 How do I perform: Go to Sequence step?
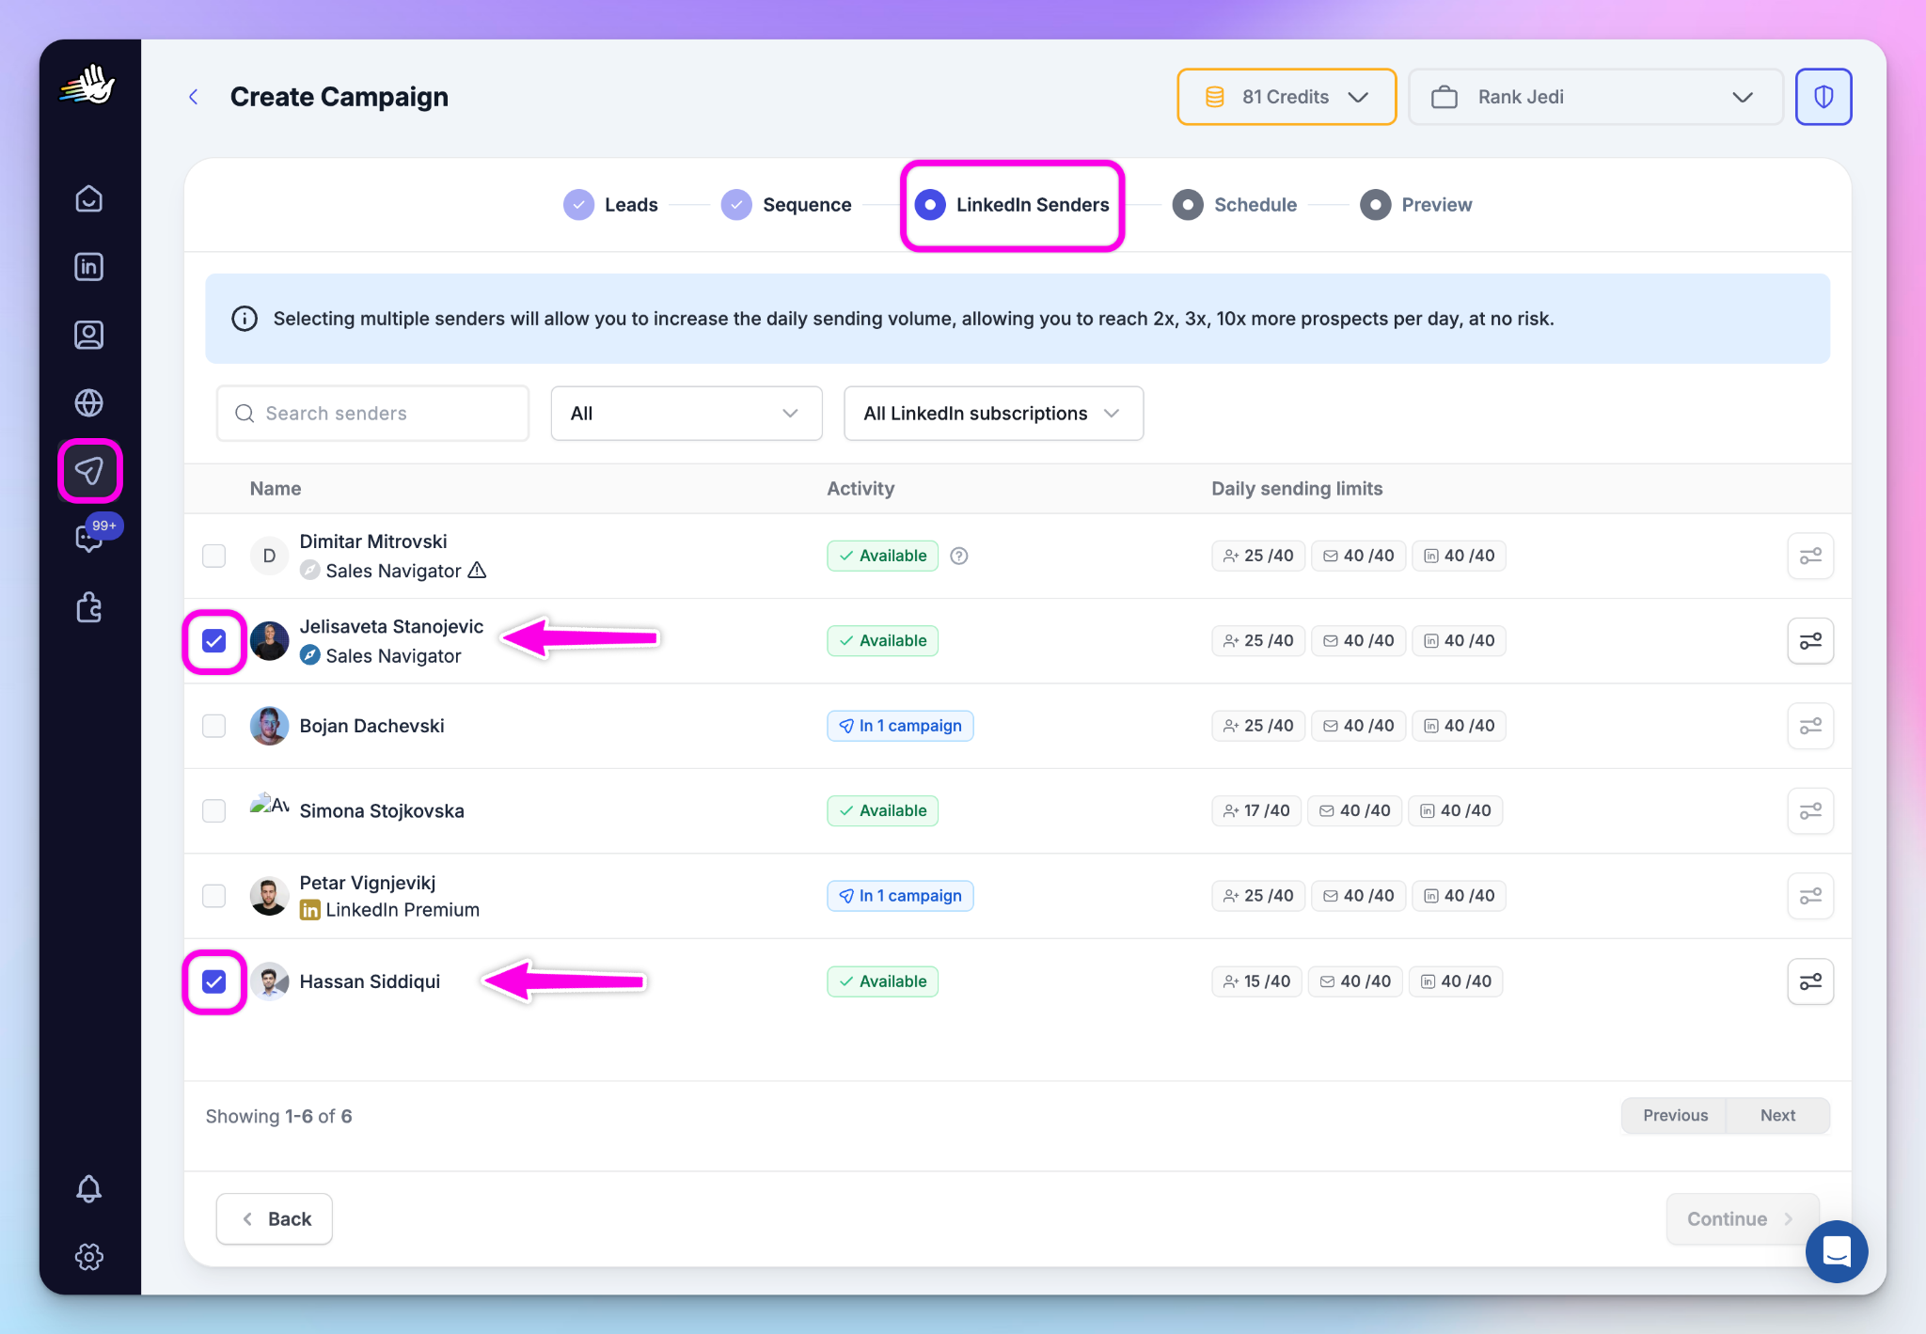pyautogui.click(x=786, y=205)
